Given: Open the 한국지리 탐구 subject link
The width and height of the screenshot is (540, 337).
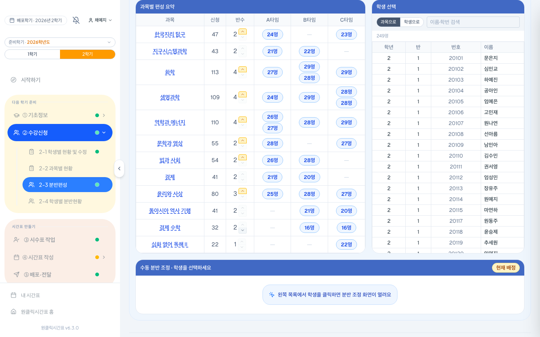Looking at the screenshot, I should pos(170,34).
